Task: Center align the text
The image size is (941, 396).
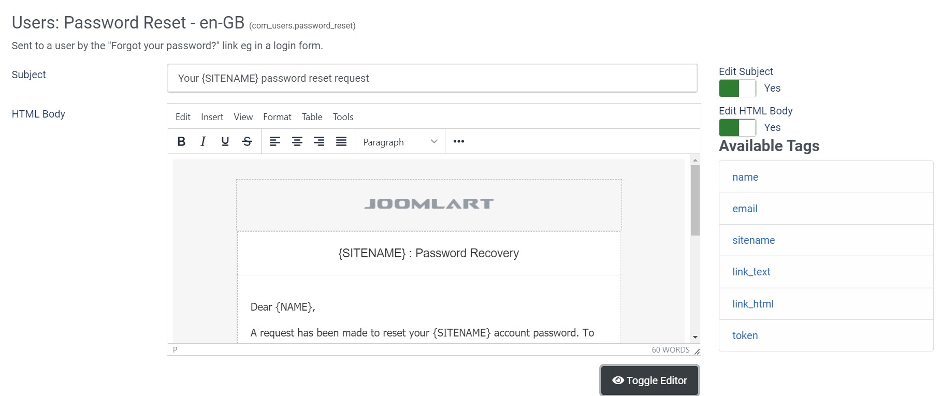Action: [x=297, y=141]
